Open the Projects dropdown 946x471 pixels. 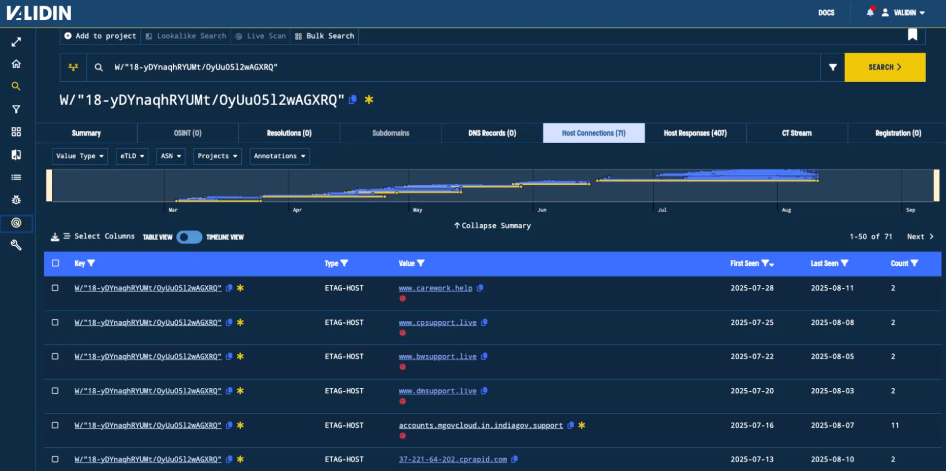pos(217,156)
